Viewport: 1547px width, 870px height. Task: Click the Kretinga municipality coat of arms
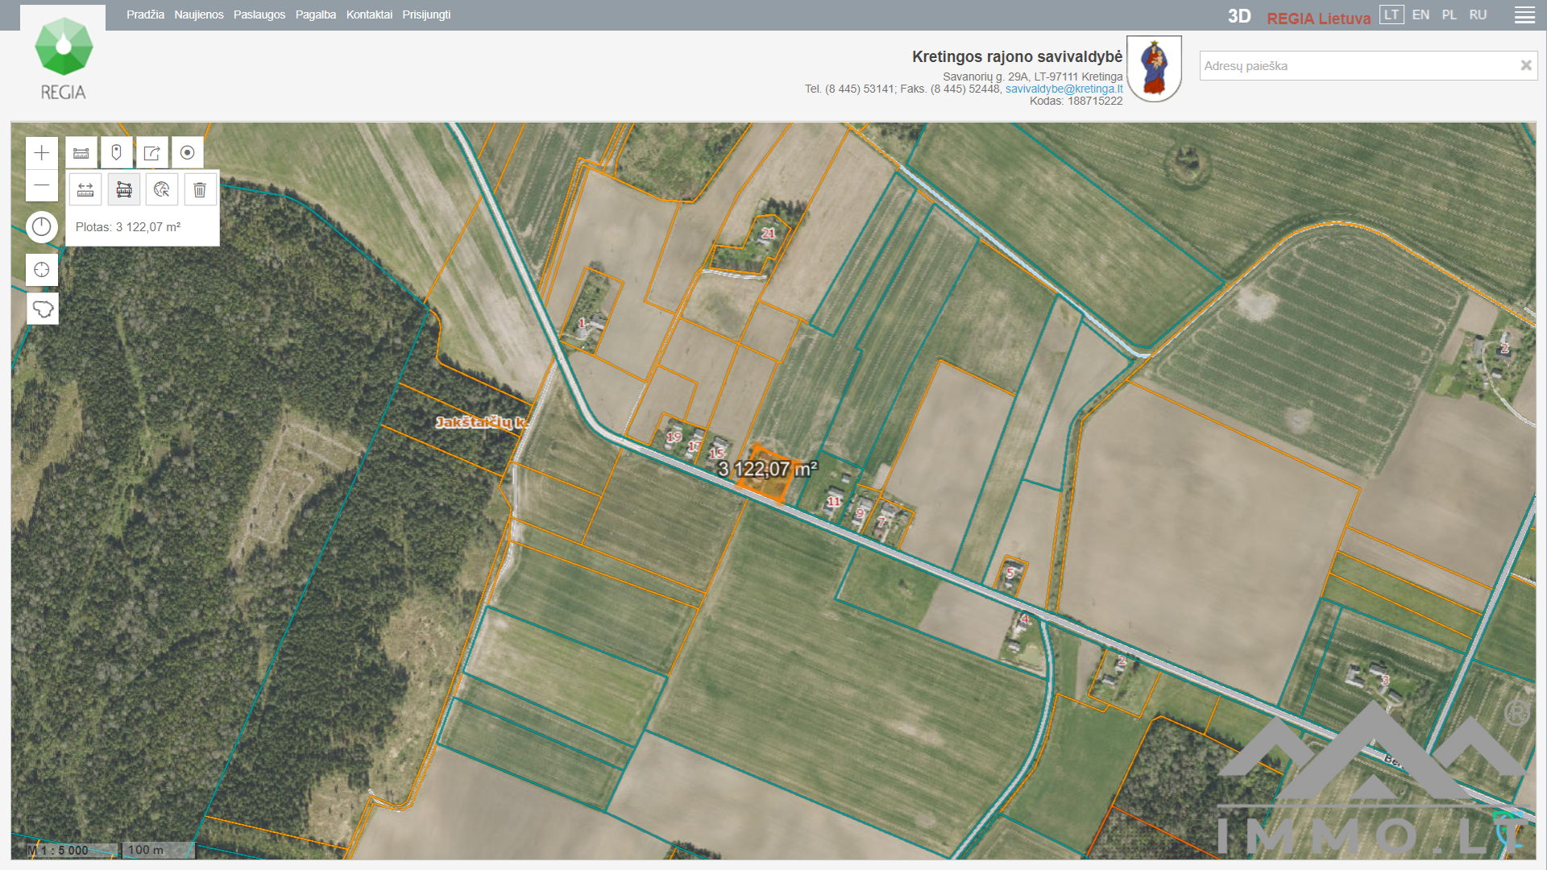point(1154,68)
